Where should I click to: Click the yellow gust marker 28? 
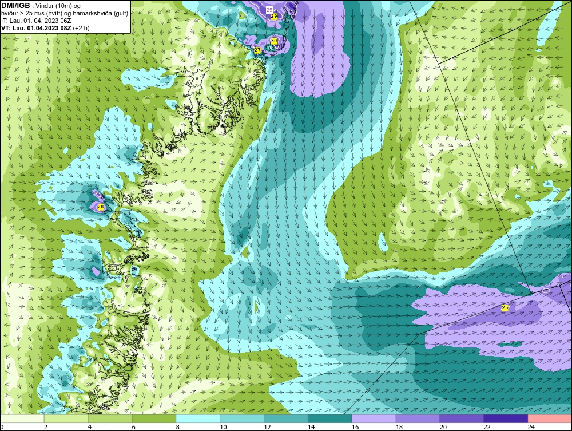click(x=101, y=207)
